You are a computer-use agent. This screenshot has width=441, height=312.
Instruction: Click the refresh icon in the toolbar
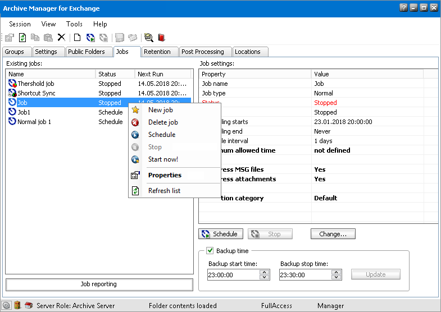click(x=22, y=38)
